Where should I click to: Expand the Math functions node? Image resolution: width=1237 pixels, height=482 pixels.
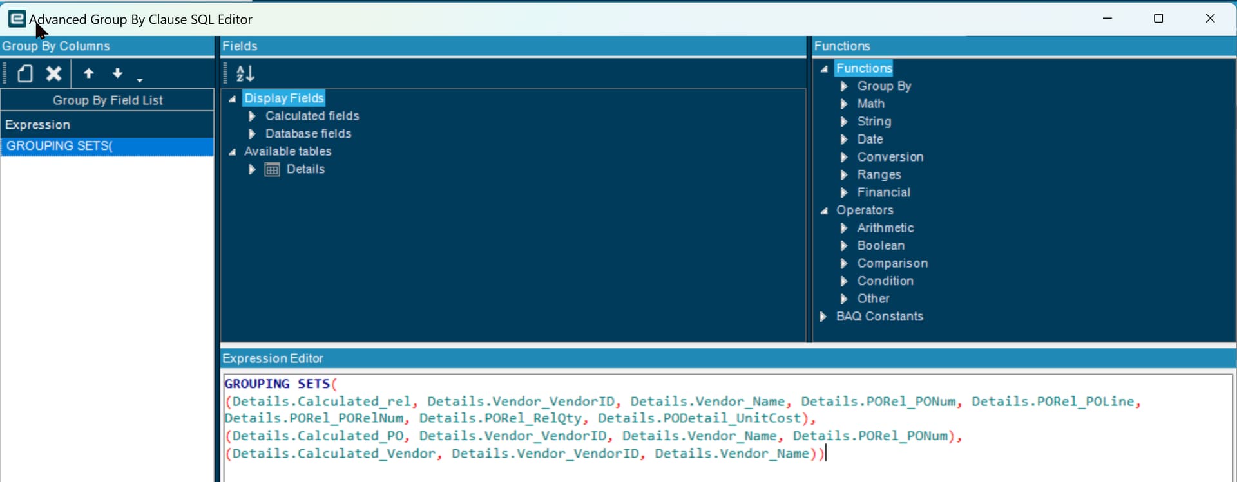[x=844, y=104]
